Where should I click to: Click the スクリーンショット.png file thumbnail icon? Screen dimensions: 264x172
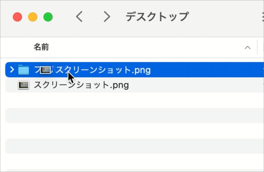click(x=24, y=85)
